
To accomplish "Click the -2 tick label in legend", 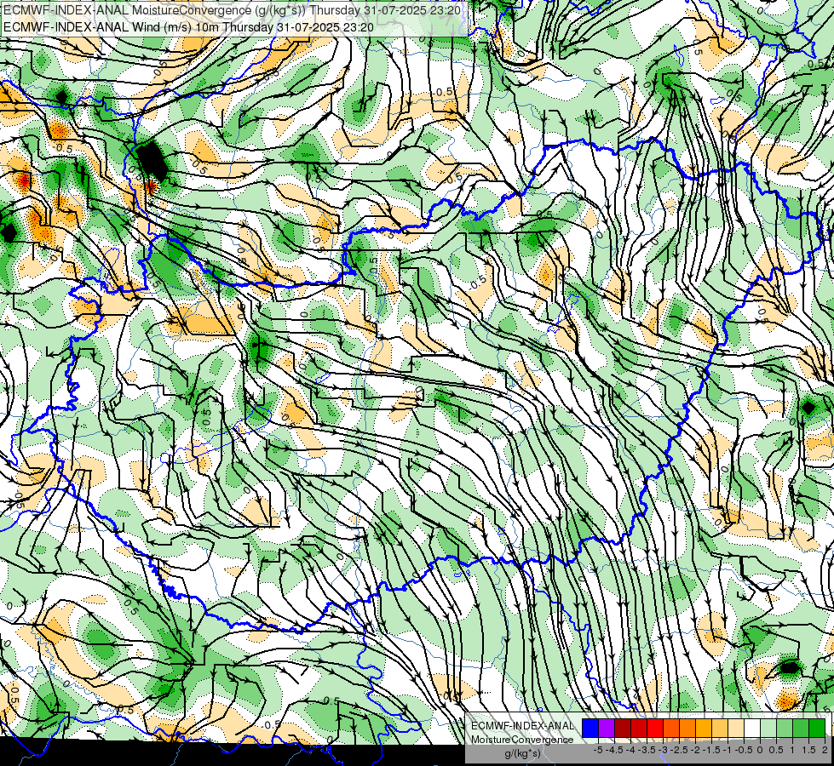I will [695, 750].
